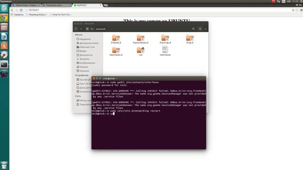
Task: Switch to the Freenom.com tab
Action: click(56, 5)
